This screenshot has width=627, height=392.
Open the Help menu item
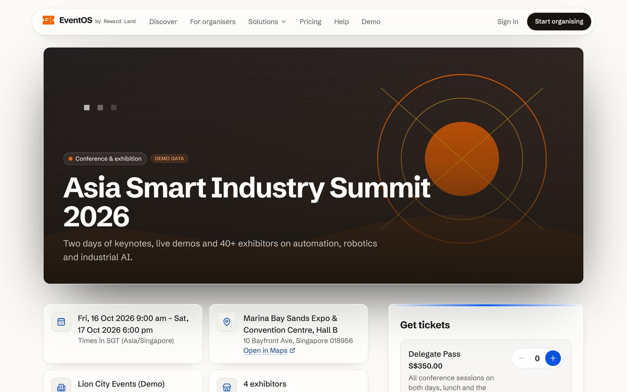tap(341, 22)
